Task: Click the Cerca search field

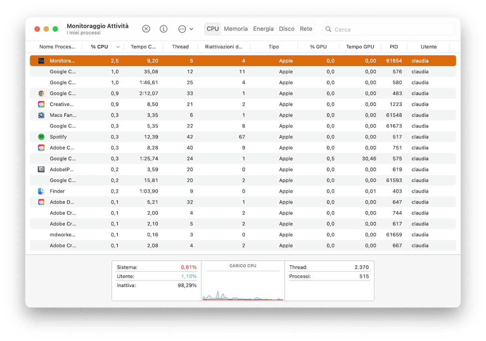Action: pos(392,29)
